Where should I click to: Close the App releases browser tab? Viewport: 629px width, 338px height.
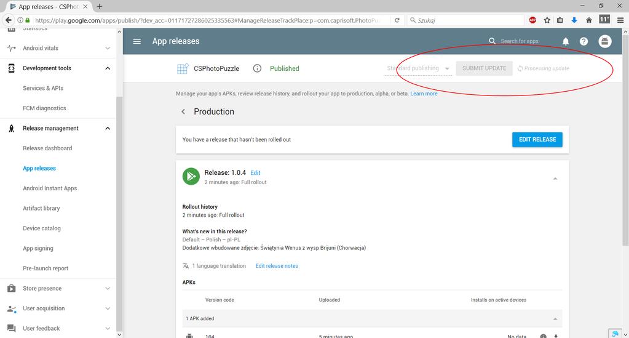tap(85, 6)
